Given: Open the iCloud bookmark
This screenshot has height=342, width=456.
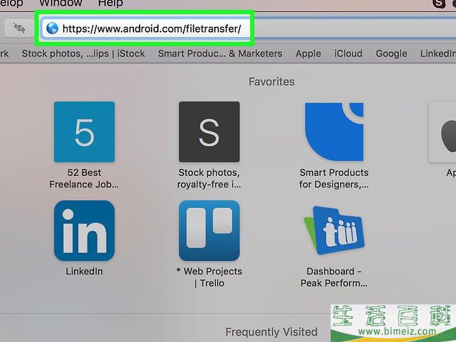Looking at the screenshot, I should 348,53.
